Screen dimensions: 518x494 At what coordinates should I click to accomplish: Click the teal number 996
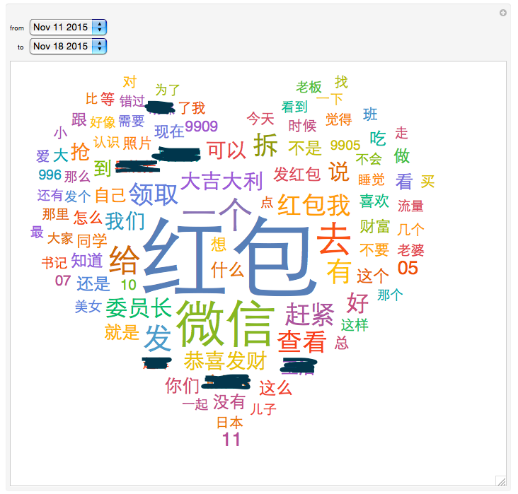[50, 175]
